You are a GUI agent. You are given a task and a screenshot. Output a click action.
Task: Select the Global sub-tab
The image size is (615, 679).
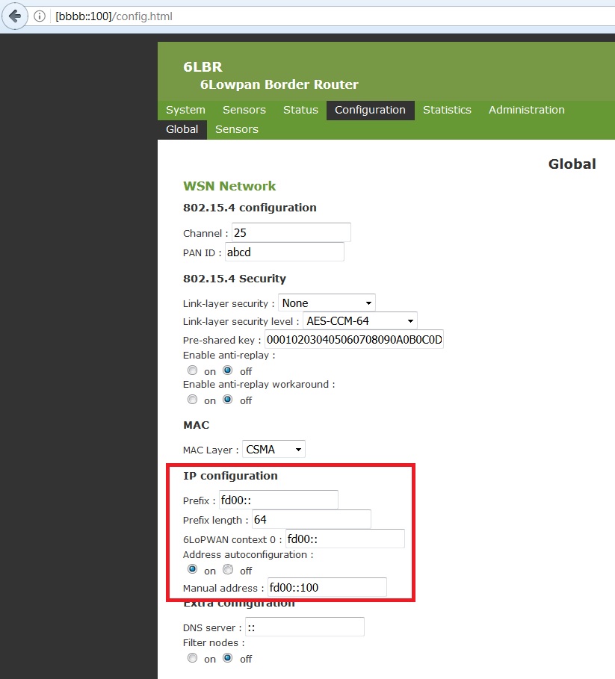[x=182, y=129]
